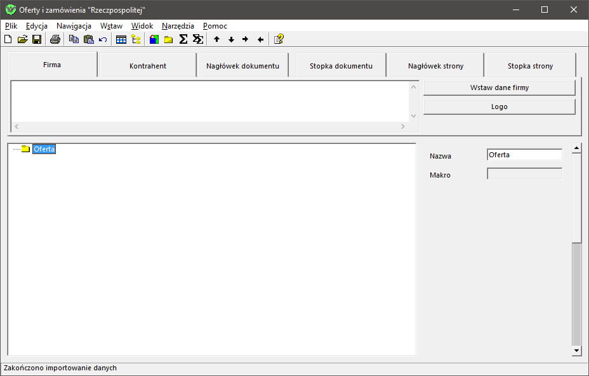This screenshot has height=376, width=589.
Task: Click the new document icon
Action: 8,39
